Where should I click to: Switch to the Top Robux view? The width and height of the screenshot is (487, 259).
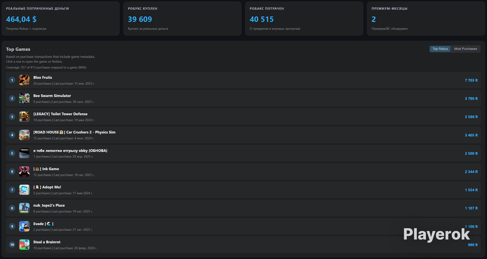coord(440,49)
